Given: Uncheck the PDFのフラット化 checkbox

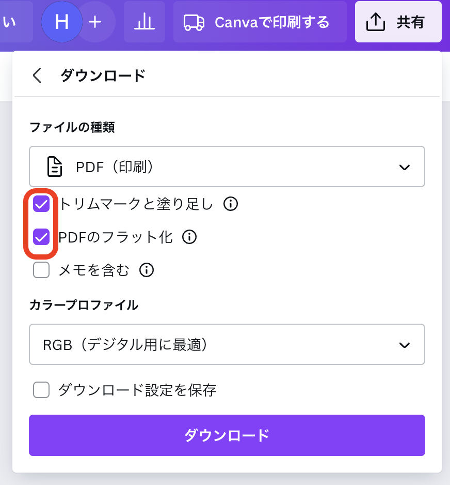Looking at the screenshot, I should [x=41, y=237].
